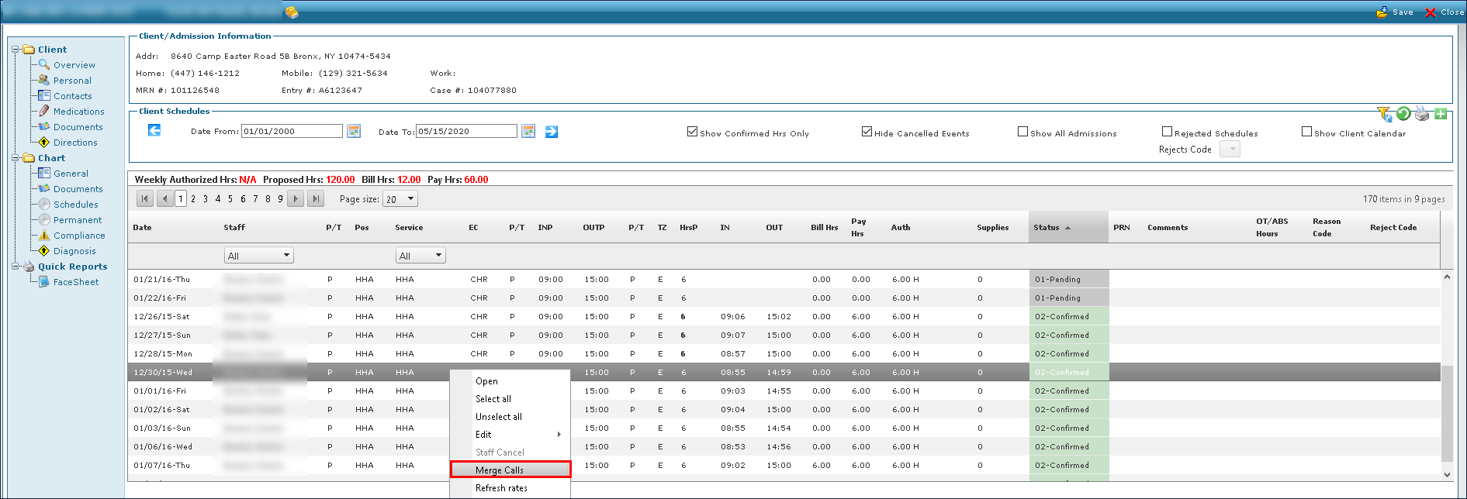Click the Save button
1467x499 pixels.
pyautogui.click(x=1395, y=12)
